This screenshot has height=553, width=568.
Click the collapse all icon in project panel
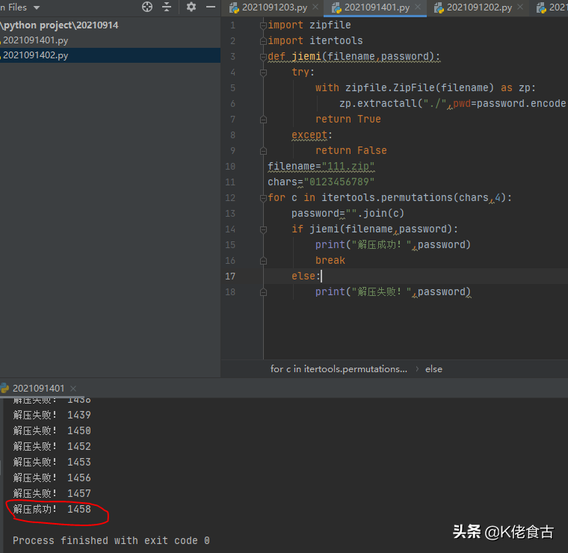pos(167,7)
